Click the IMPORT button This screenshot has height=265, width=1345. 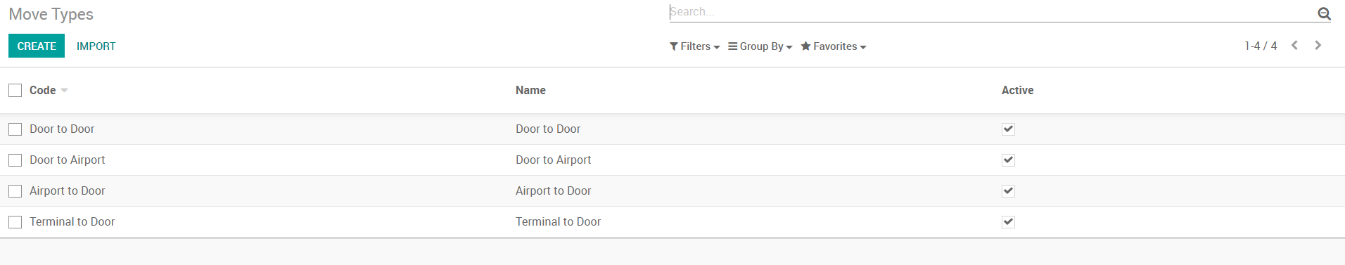click(96, 46)
